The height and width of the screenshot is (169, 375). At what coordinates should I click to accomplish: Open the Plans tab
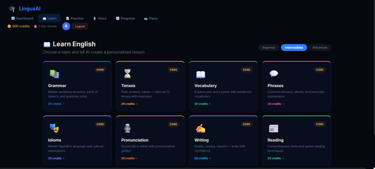[151, 18]
